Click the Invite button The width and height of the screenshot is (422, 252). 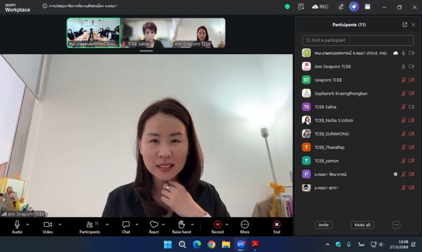click(x=323, y=225)
